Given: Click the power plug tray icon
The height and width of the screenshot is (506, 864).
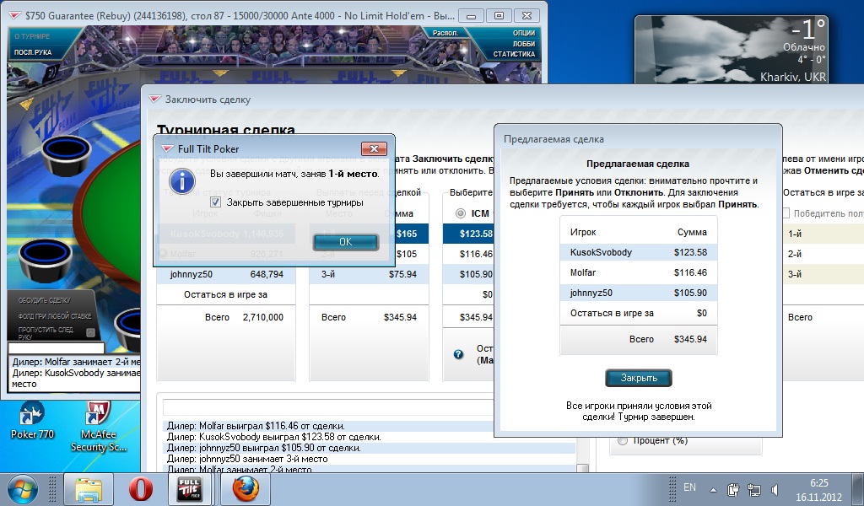Looking at the screenshot, I should click(733, 489).
